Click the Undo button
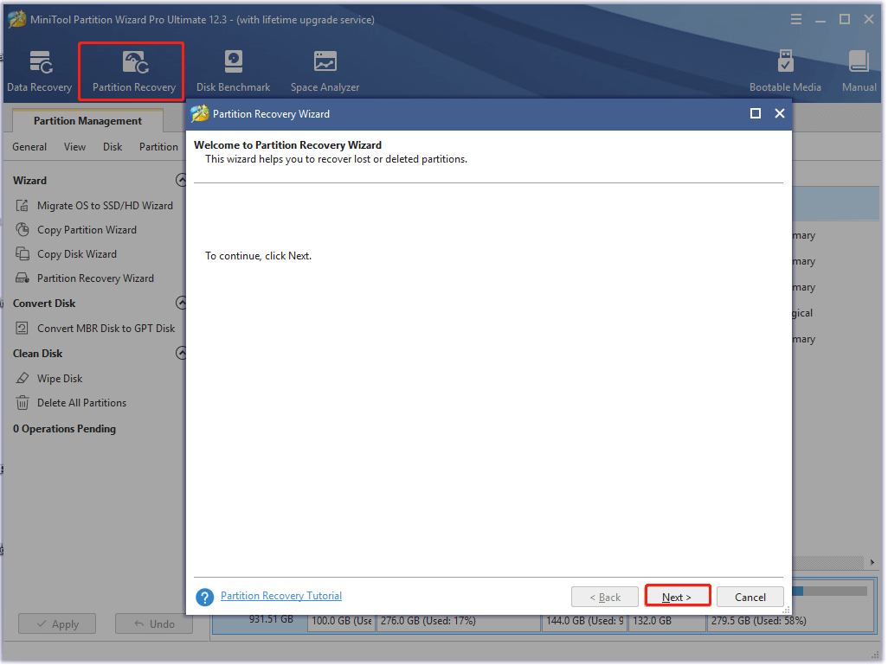The image size is (888, 665). (154, 625)
